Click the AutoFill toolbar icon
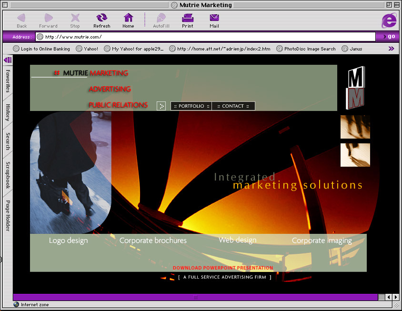 point(161,18)
